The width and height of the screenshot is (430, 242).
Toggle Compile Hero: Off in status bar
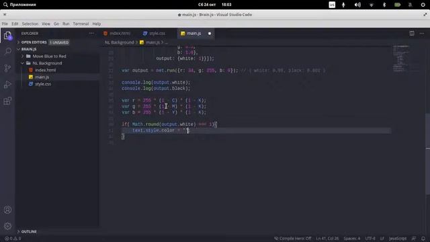pos(293,239)
